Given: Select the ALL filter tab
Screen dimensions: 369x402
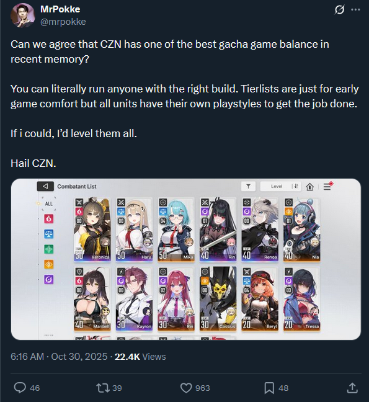Looking at the screenshot, I should [x=49, y=204].
